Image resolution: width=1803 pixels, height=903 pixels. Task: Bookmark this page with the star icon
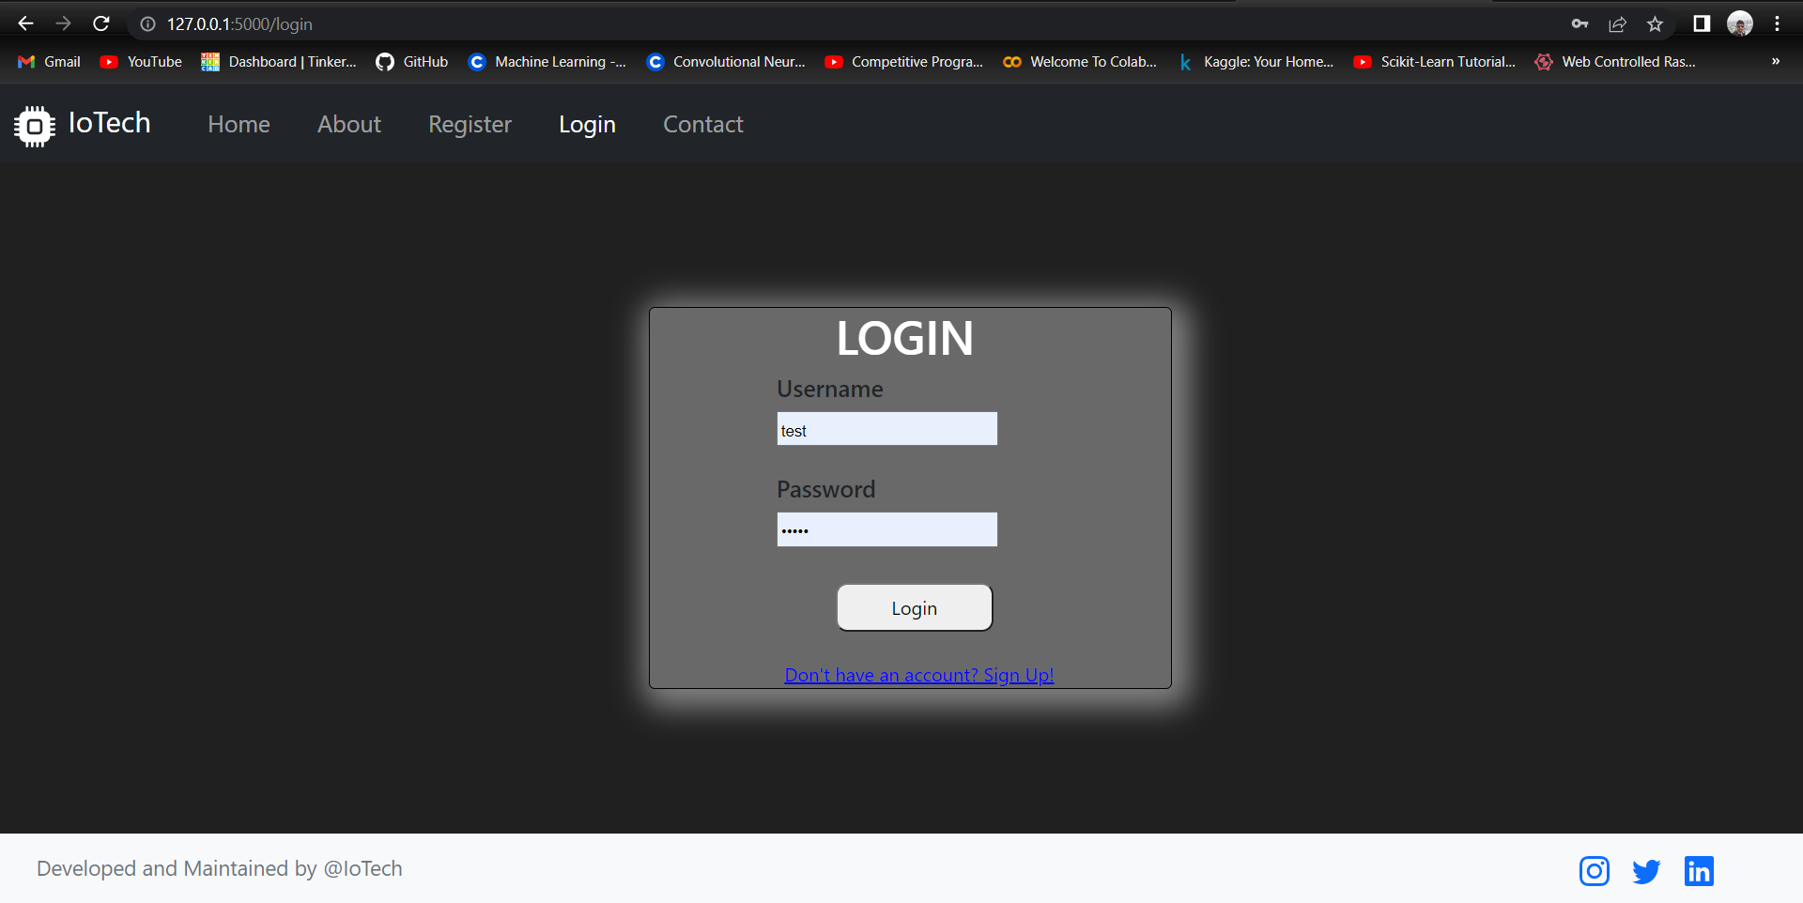pos(1656,23)
